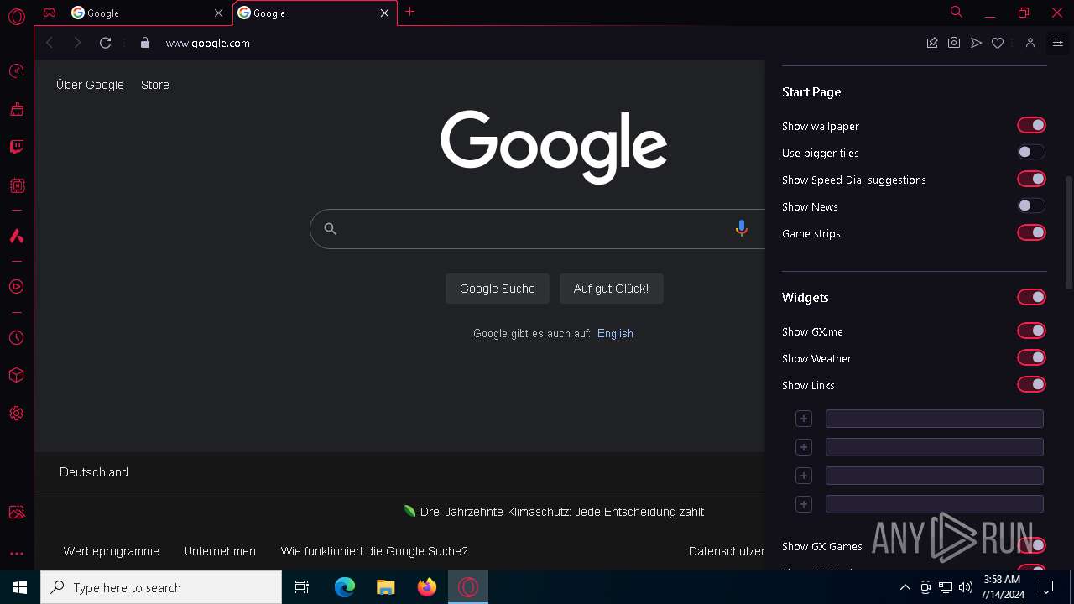1074x604 pixels.
Task: Open the CPU limiter chip icon in sidebar
Action: [16, 185]
